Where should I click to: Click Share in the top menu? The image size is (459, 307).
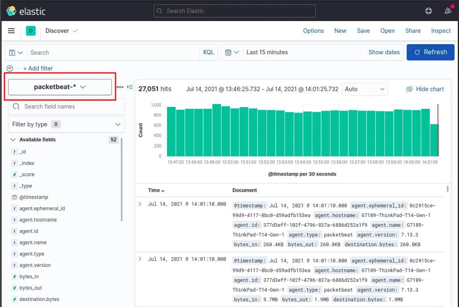413,31
